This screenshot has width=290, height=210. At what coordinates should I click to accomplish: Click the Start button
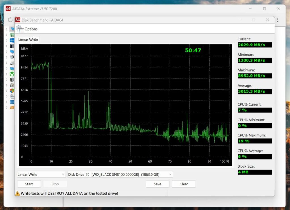coord(29,184)
